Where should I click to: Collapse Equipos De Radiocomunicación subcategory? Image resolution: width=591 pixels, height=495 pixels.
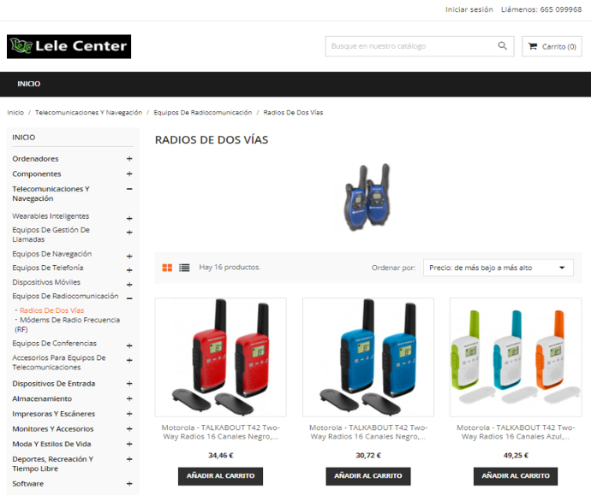pyautogui.click(x=129, y=298)
